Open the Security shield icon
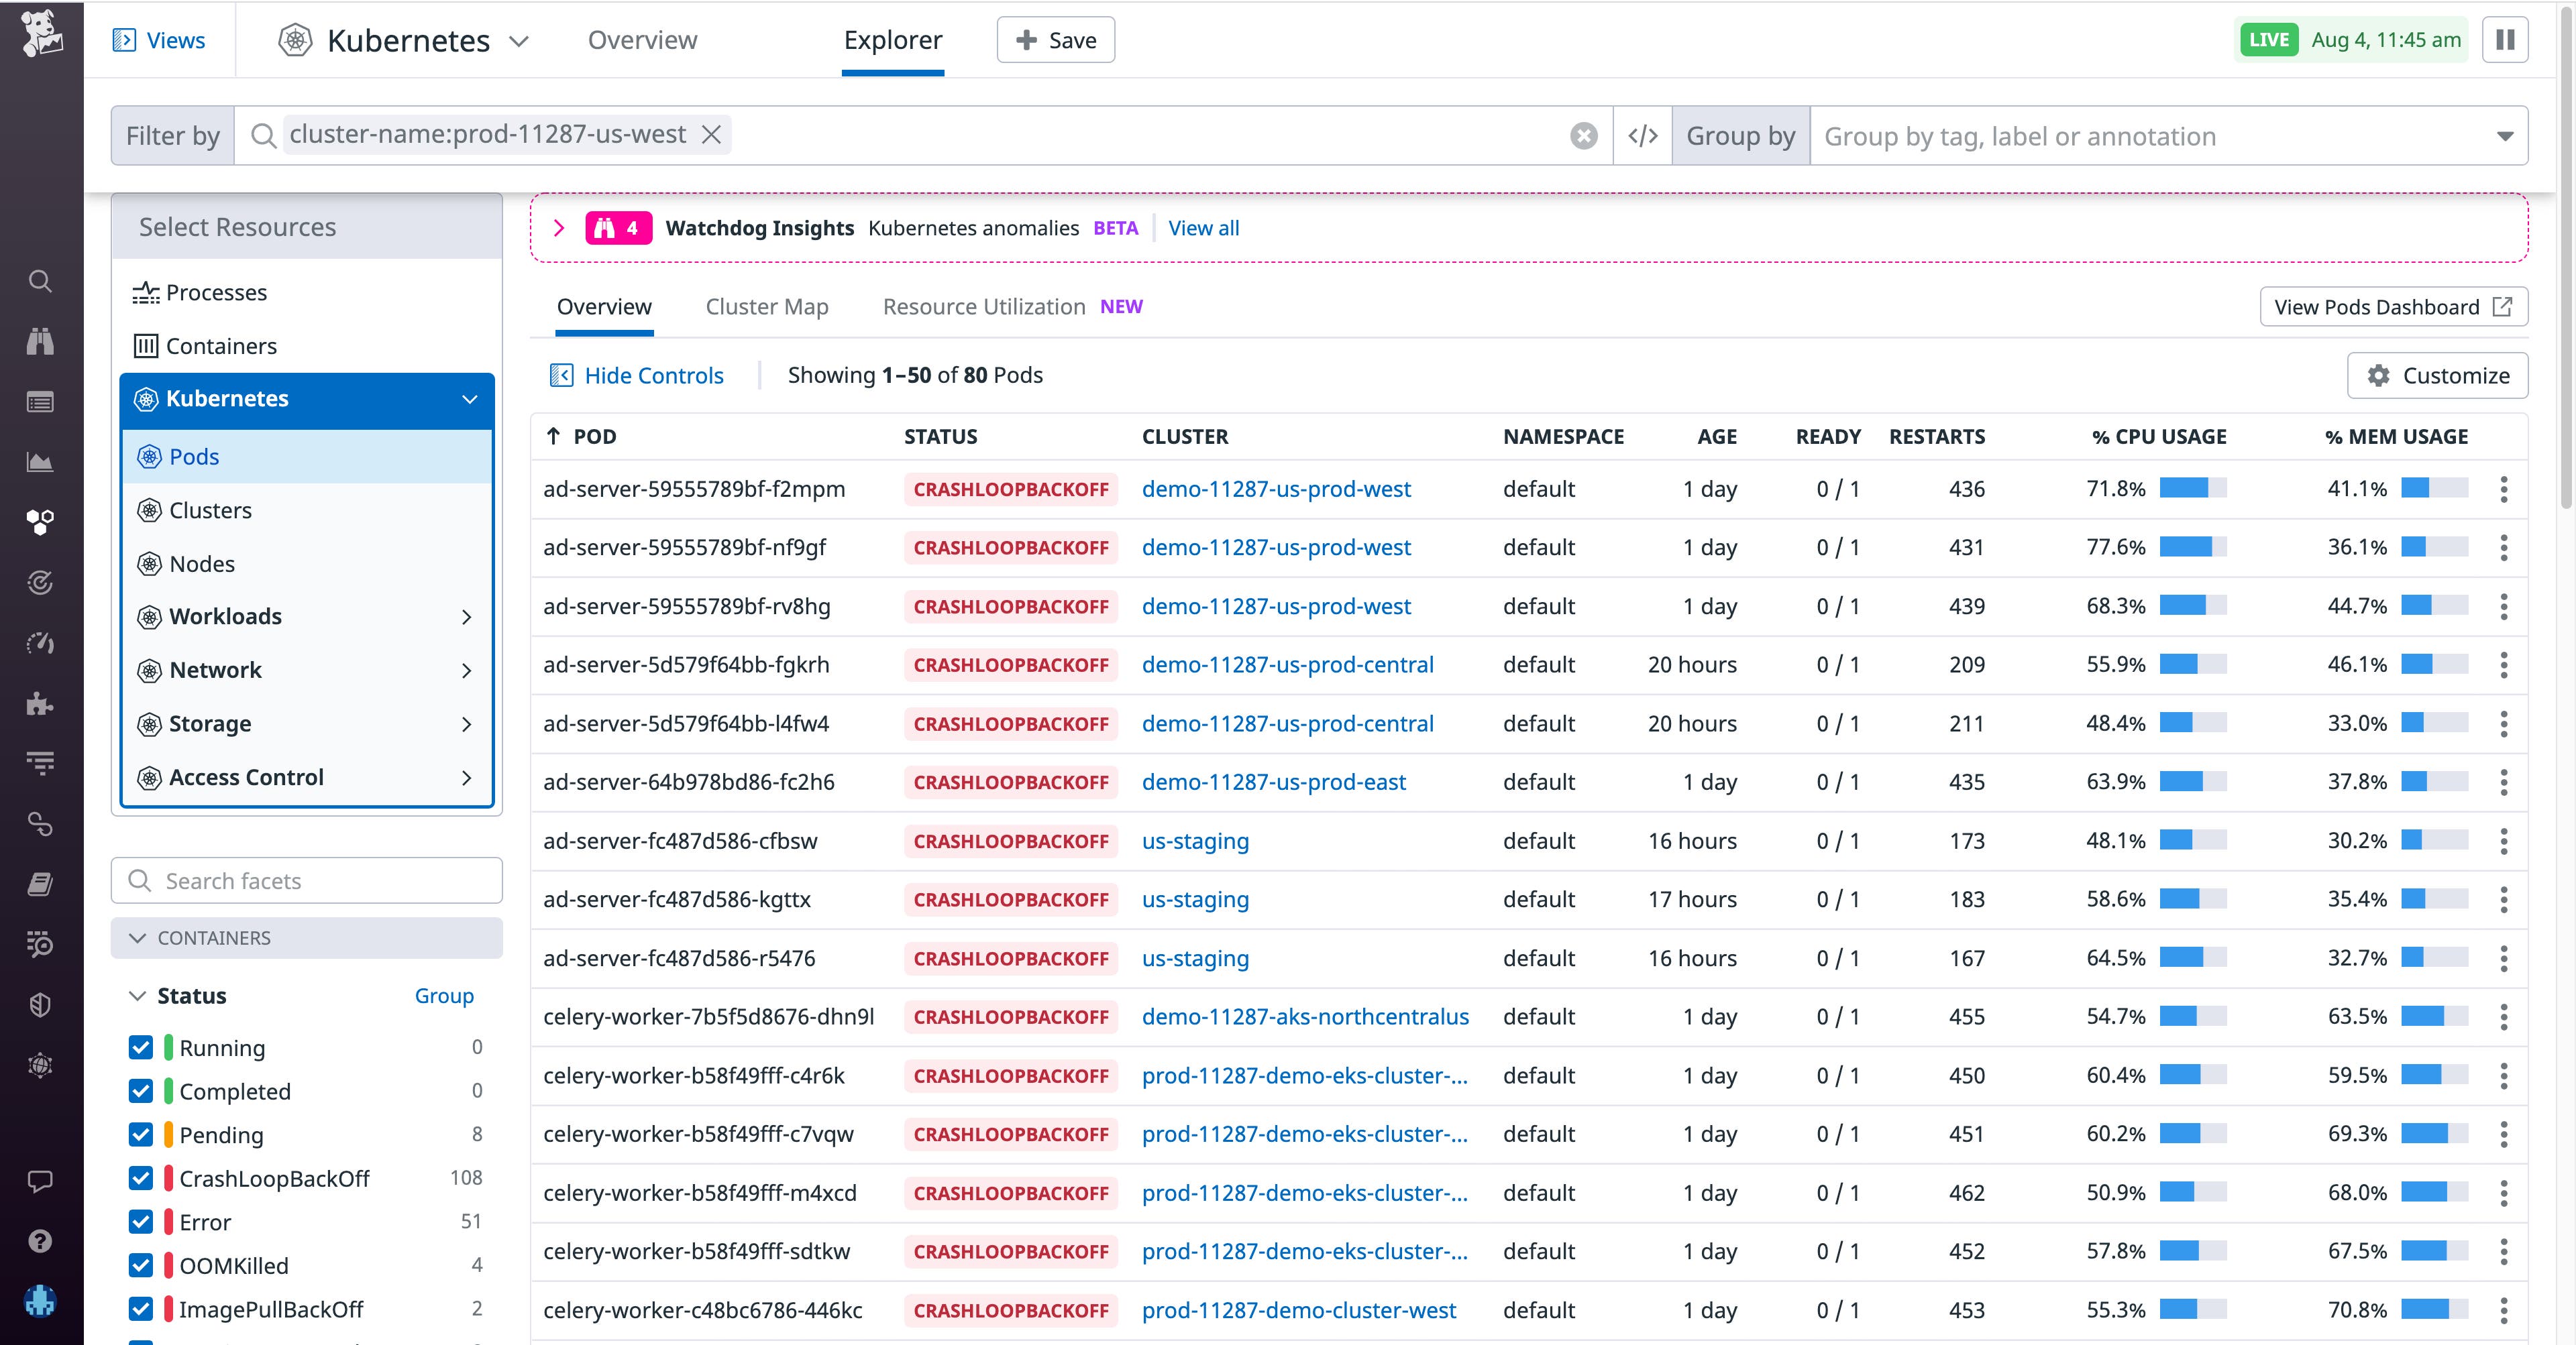 [x=40, y=1004]
